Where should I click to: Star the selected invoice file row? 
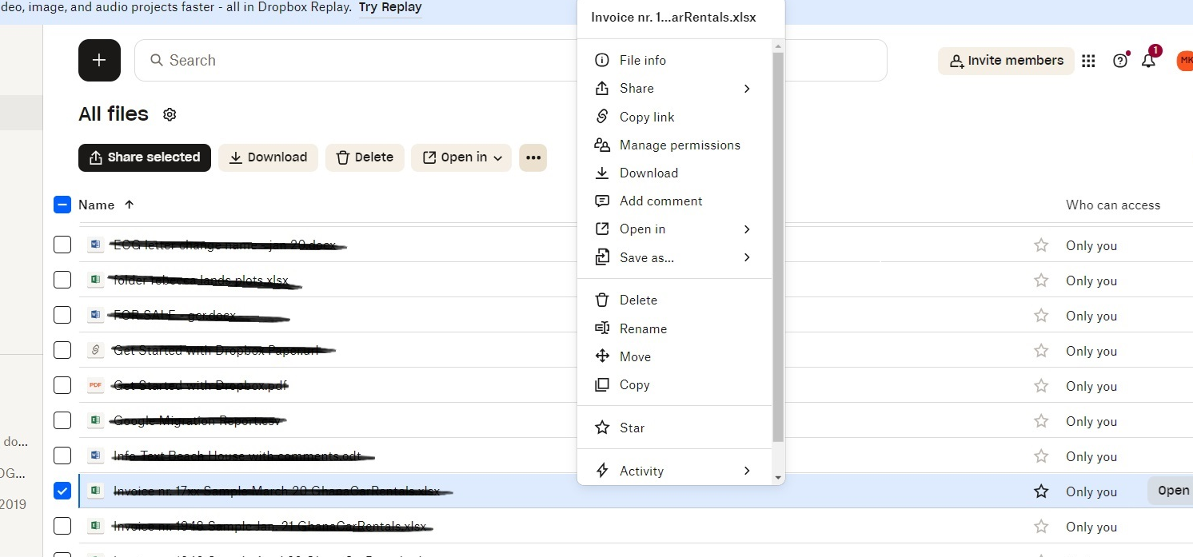coord(1041,491)
